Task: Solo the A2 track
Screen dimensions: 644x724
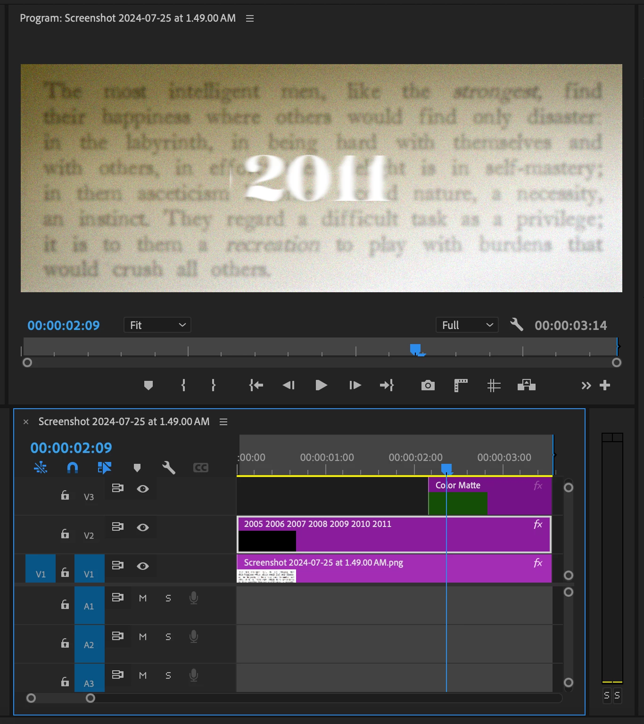Action: click(168, 637)
